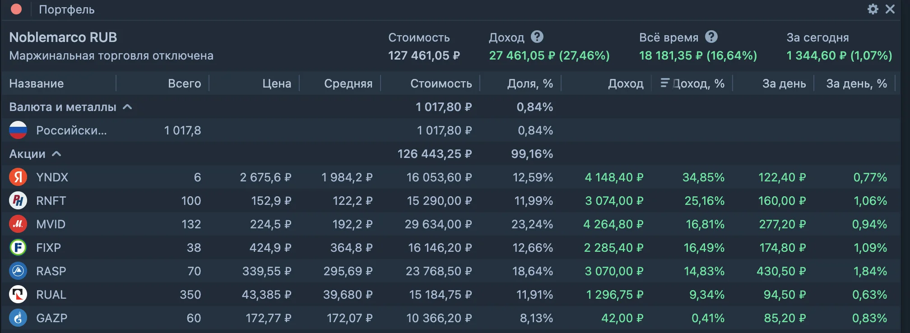Collapse the Валюта и металлы section
The width and height of the screenshot is (910, 333).
point(128,107)
